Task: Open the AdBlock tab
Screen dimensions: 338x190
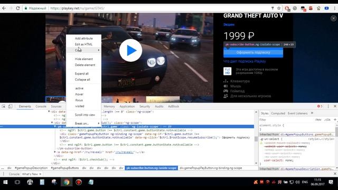Action: point(173,107)
